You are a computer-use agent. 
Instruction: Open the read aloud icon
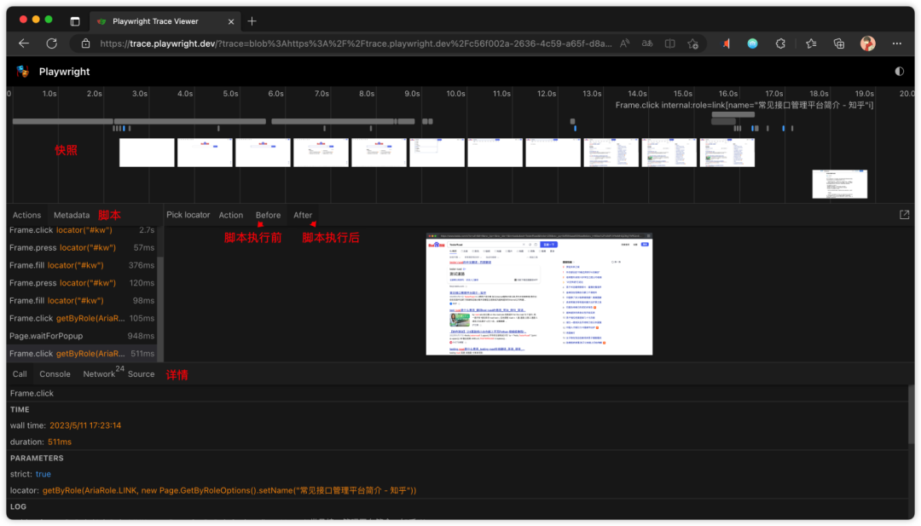[x=624, y=43]
